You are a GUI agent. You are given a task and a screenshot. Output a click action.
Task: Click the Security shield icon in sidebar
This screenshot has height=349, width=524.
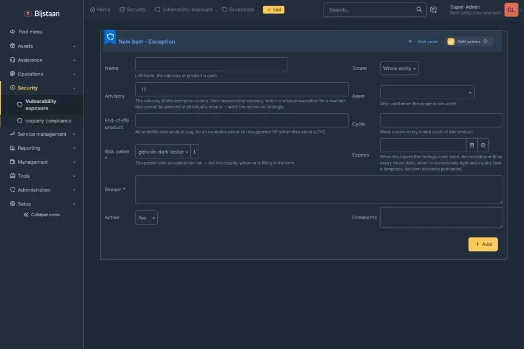tap(13, 88)
